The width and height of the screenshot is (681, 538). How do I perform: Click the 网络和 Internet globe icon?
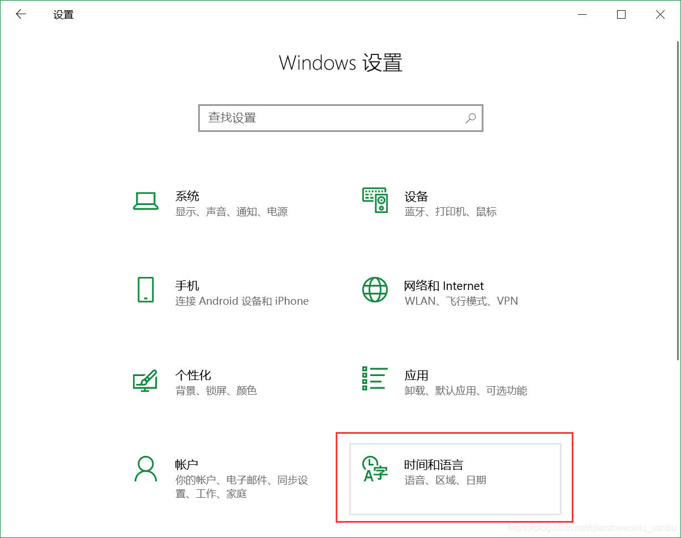375,289
